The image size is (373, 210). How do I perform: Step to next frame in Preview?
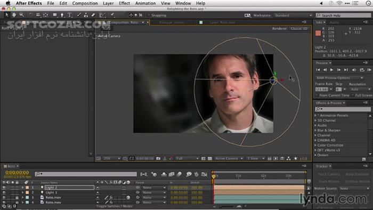[x=338, y=70]
